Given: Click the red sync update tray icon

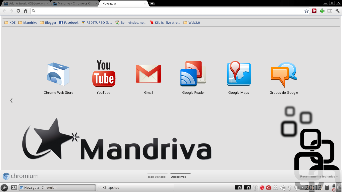Looking at the screenshot, I should click(269, 187).
